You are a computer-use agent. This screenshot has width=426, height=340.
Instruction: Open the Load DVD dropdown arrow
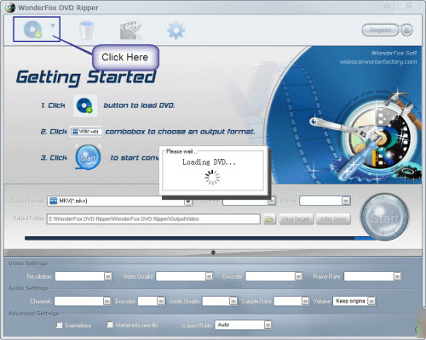click(x=53, y=26)
